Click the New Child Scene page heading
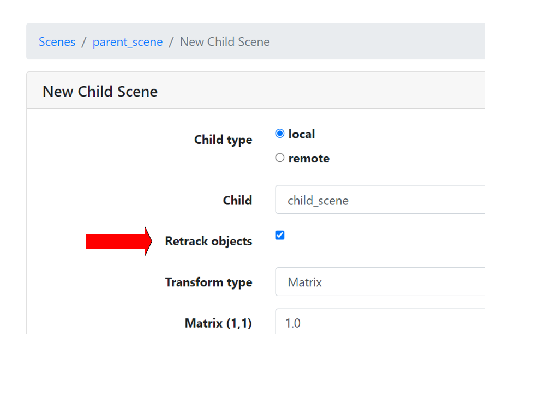Viewport: 539px width, 398px height. coord(100,91)
